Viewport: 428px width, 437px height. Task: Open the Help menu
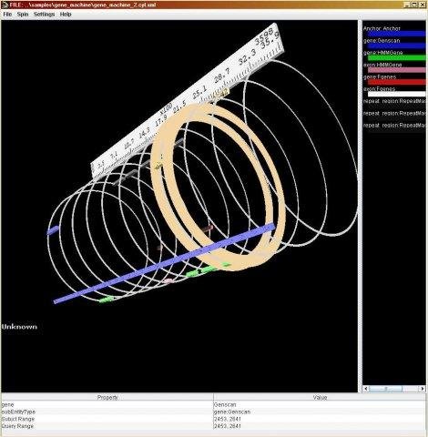[66, 15]
